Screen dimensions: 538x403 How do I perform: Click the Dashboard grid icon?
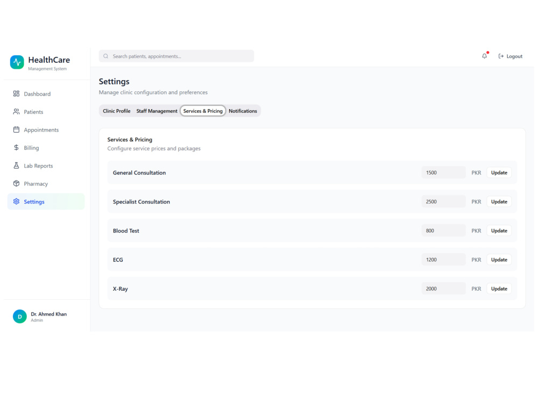click(16, 93)
